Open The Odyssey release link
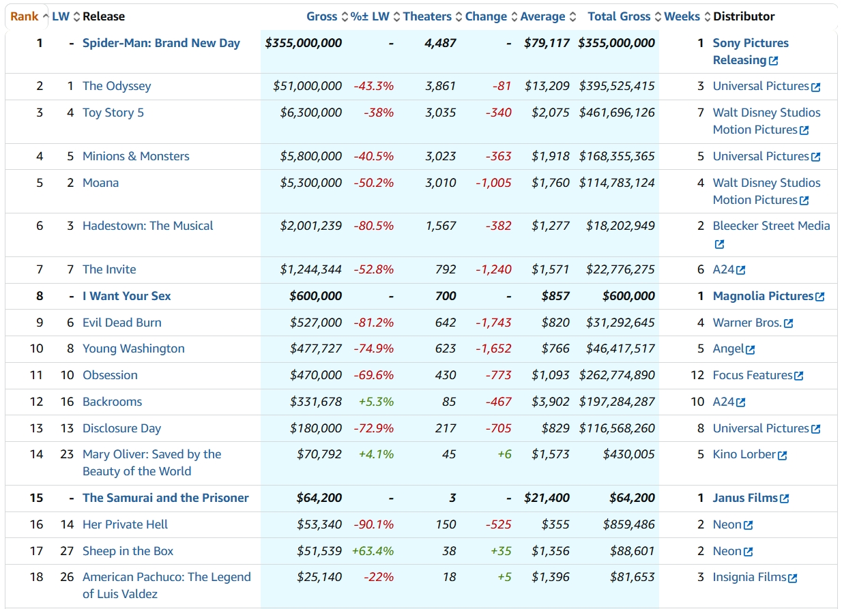Screen dimensions: 842x609 point(117,86)
